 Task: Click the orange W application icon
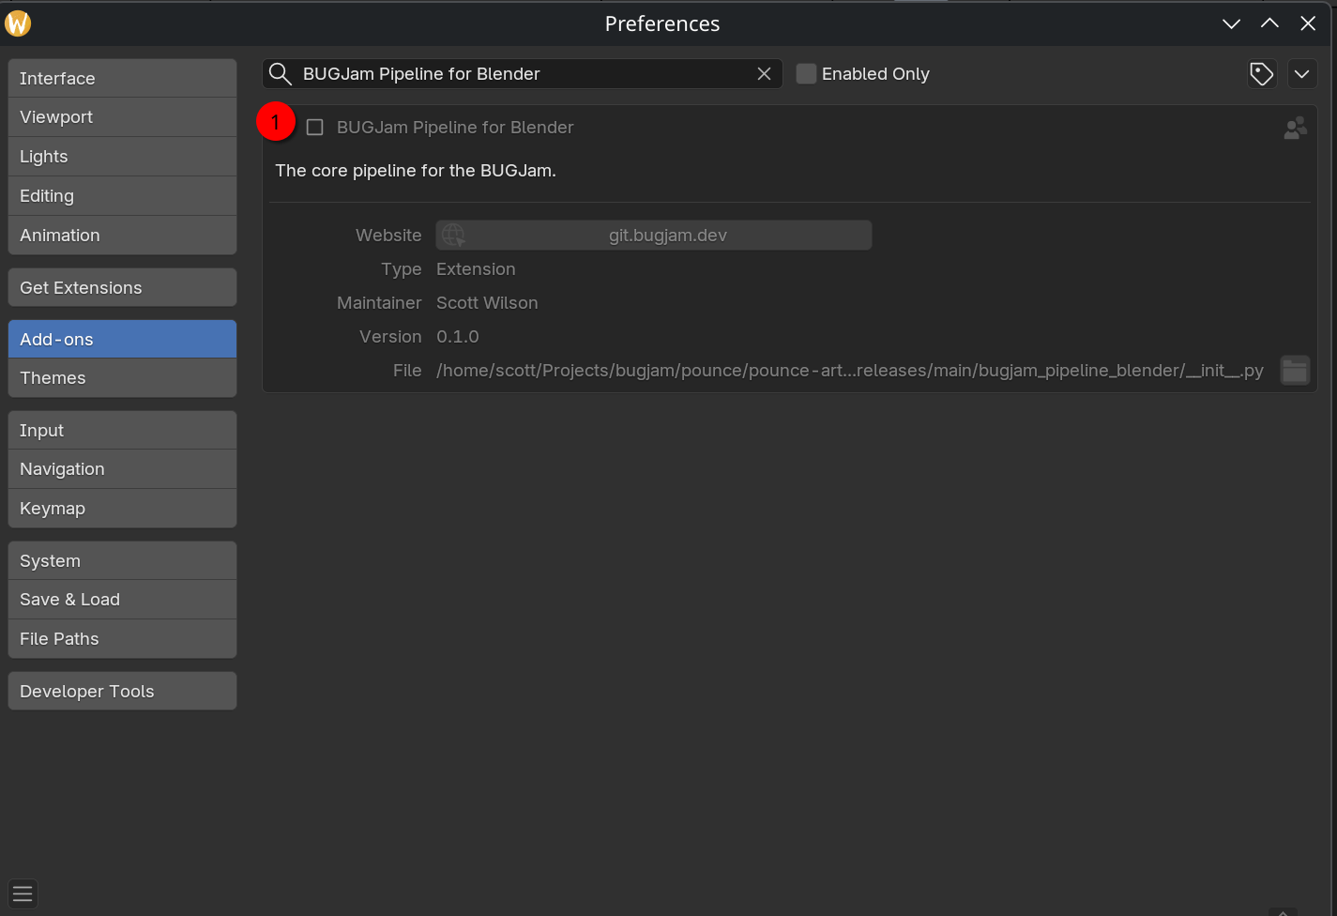[x=18, y=23]
